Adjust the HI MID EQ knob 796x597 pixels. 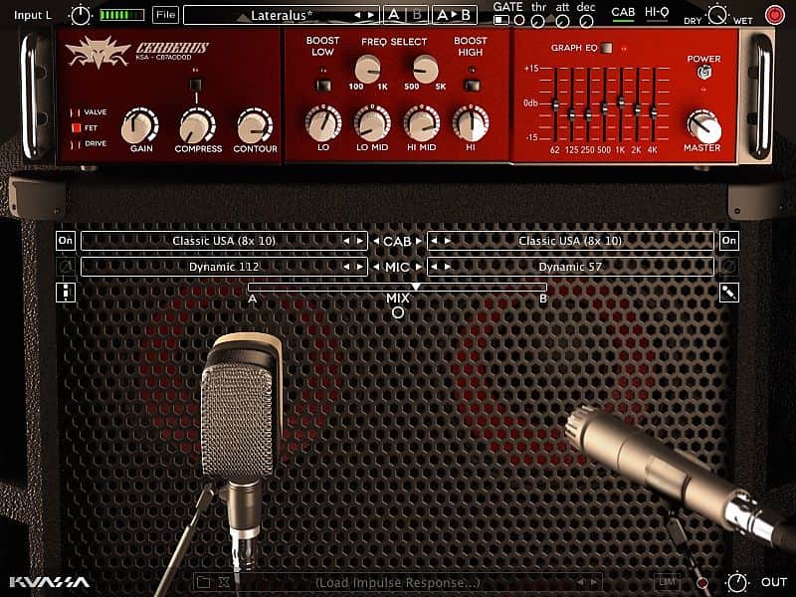[x=421, y=123]
